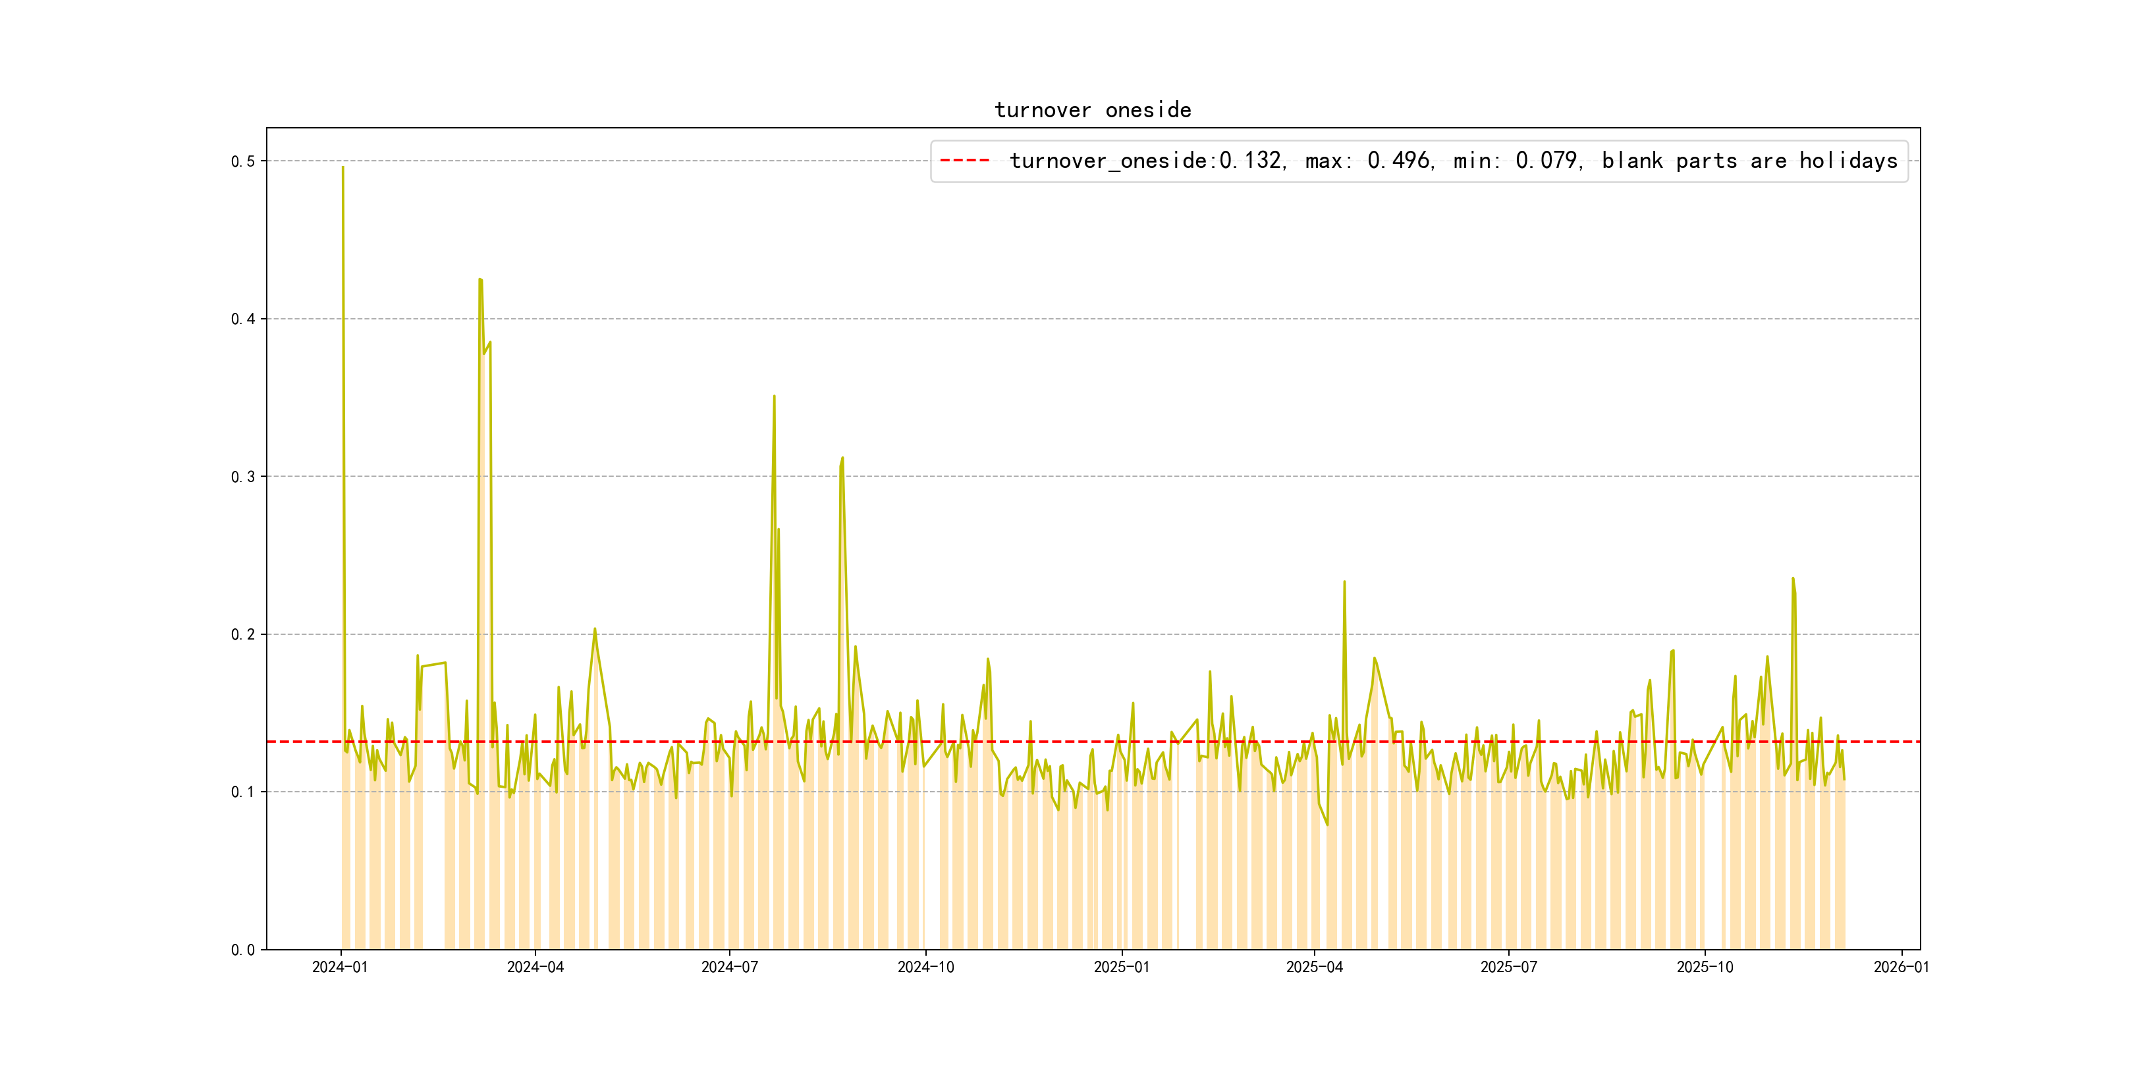This screenshot has height=1067, width=2134.
Task: Click the '2024-01' x-axis tick label
Action: (340, 967)
